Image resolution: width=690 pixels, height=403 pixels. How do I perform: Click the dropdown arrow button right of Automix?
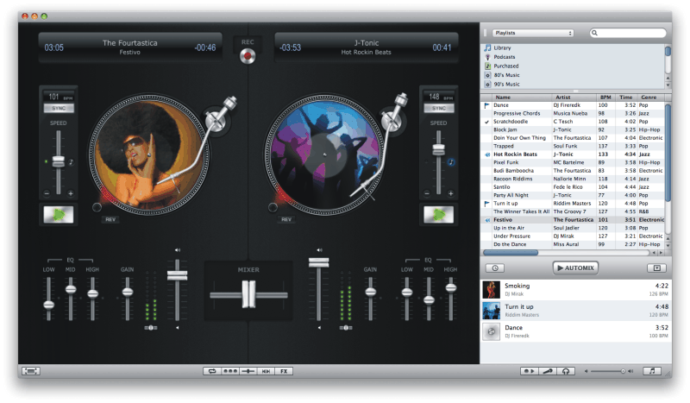[x=656, y=268]
